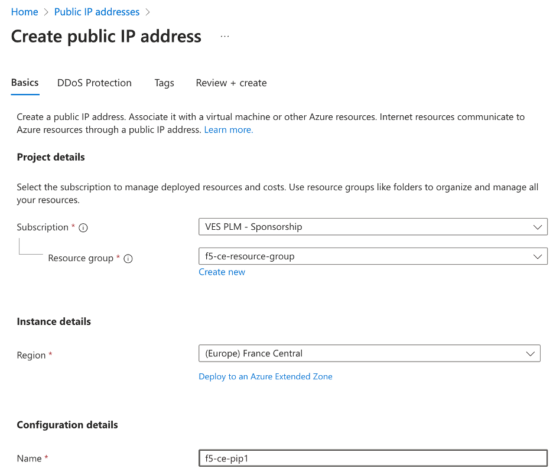553x475 pixels.
Task: Expand the Subscription dropdown chevron
Action: click(538, 227)
